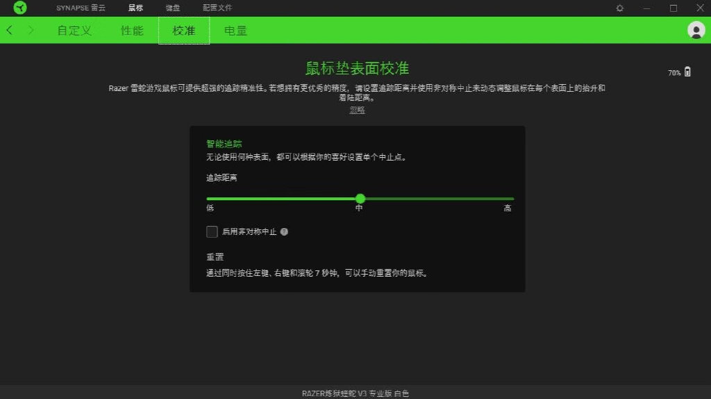
Task: Maximize the Synapse window
Action: (674, 8)
